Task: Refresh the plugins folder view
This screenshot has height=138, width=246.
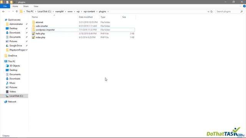Action: click(x=211, y=11)
